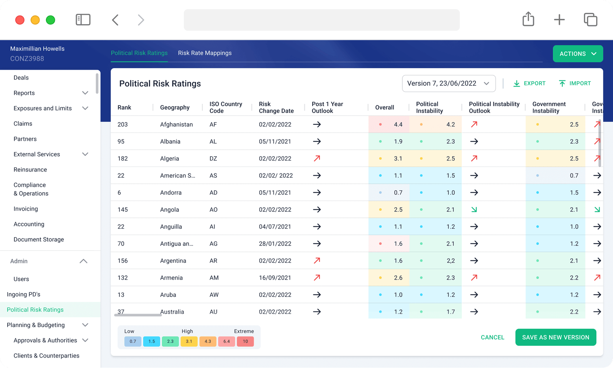This screenshot has width=613, height=368.
Task: Open Document Storage in the sidebar
Action: click(x=39, y=239)
